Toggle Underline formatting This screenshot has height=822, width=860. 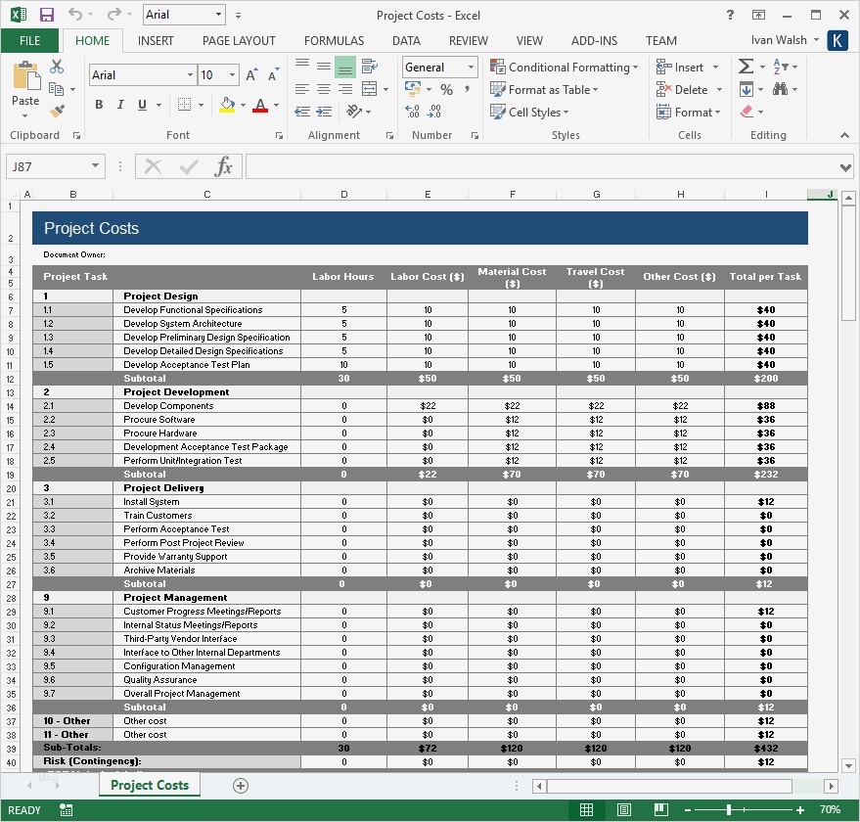pyautogui.click(x=143, y=105)
